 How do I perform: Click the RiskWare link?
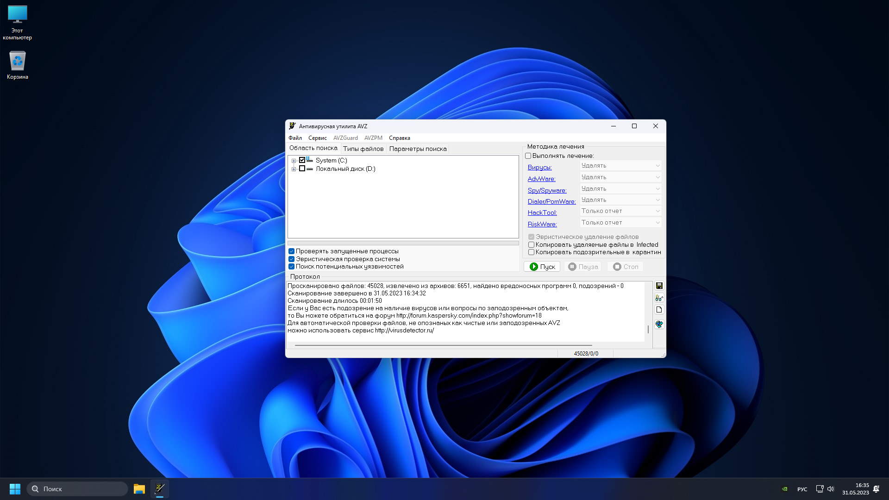pos(542,224)
